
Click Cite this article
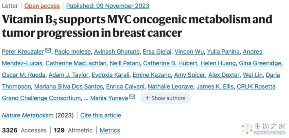tap(101, 115)
